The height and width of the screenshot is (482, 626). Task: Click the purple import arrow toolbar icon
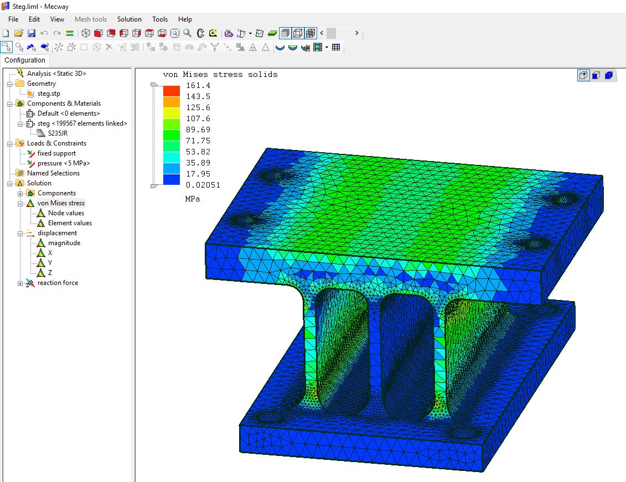click(x=229, y=33)
